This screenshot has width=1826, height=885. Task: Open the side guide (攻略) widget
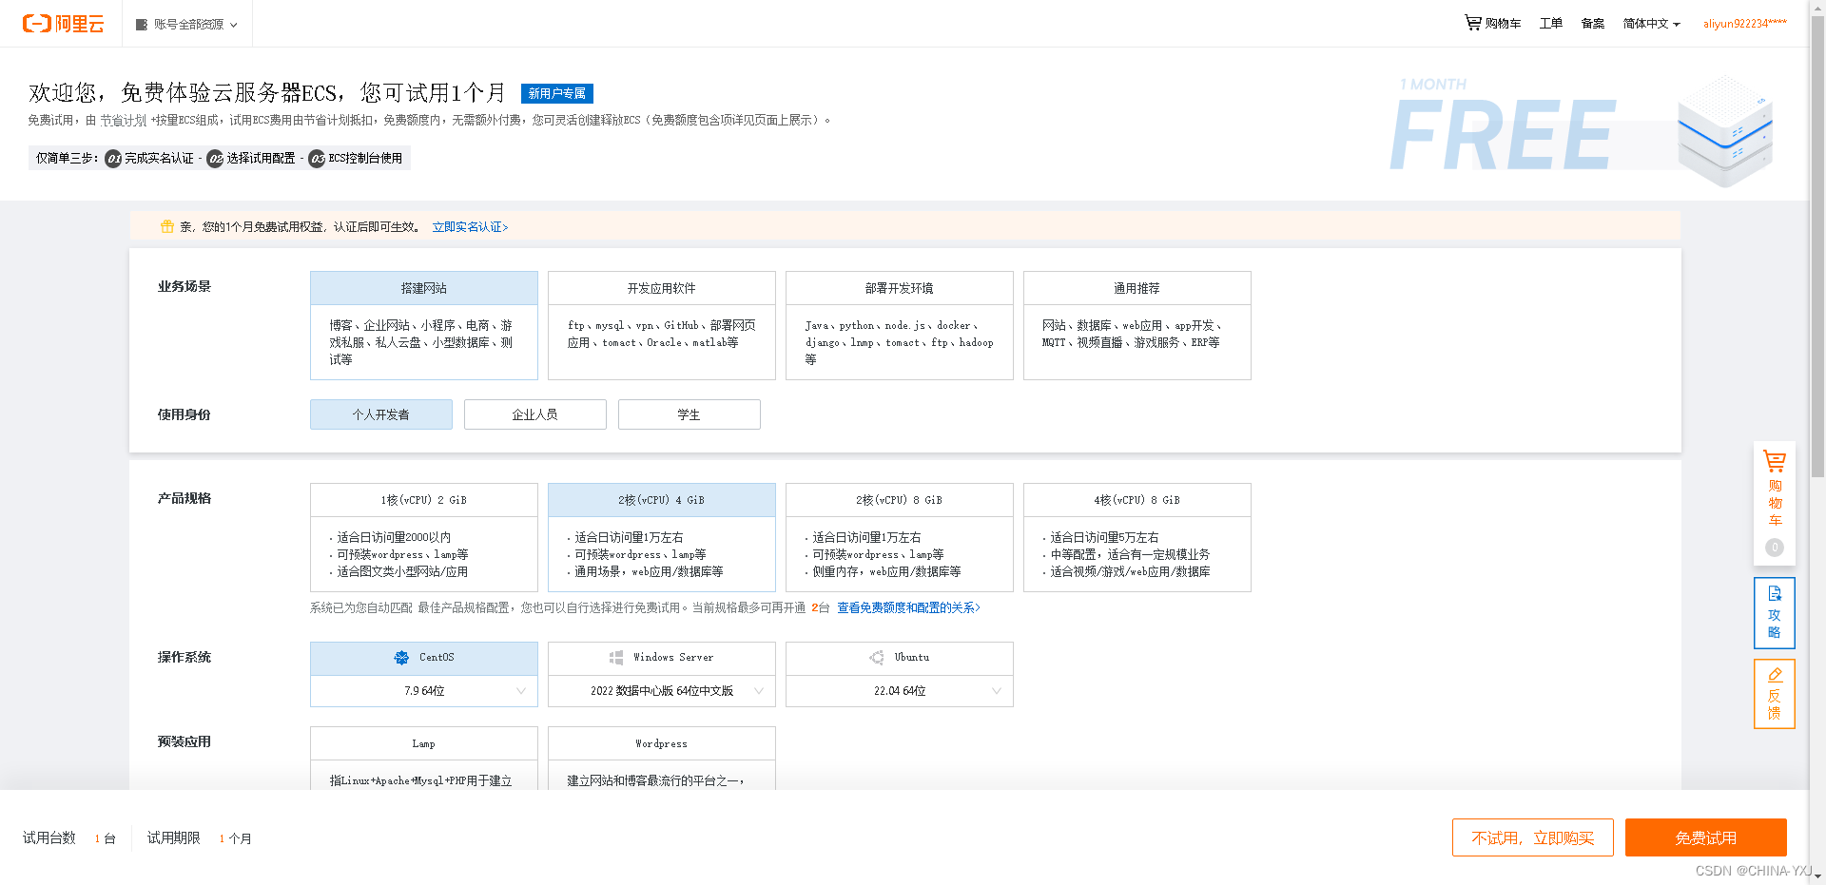point(1775,613)
